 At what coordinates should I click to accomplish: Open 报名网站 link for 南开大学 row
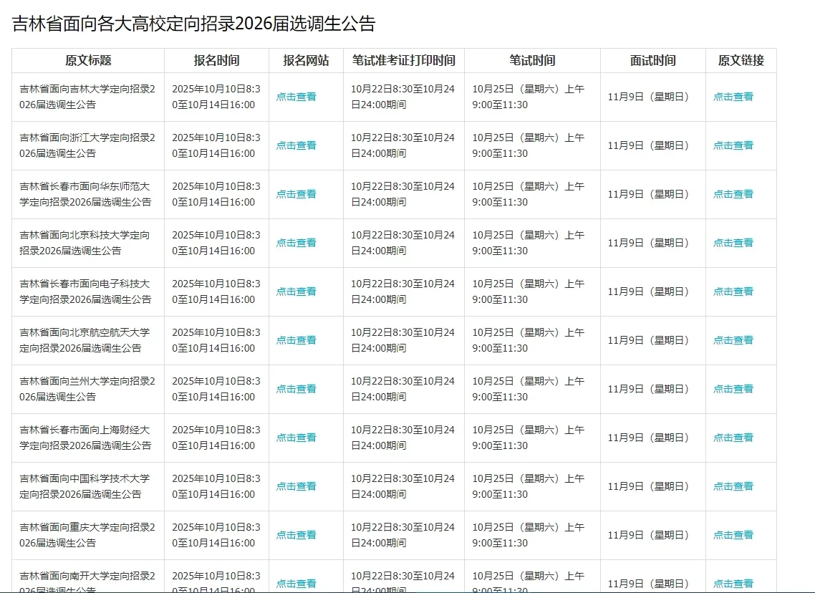click(296, 584)
